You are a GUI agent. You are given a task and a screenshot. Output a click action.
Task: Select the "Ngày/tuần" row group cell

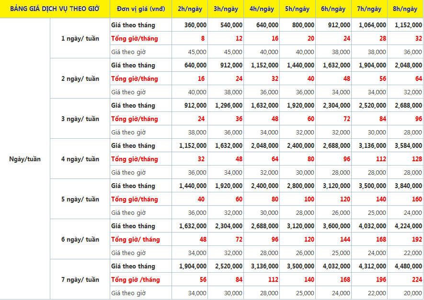[x=25, y=159]
